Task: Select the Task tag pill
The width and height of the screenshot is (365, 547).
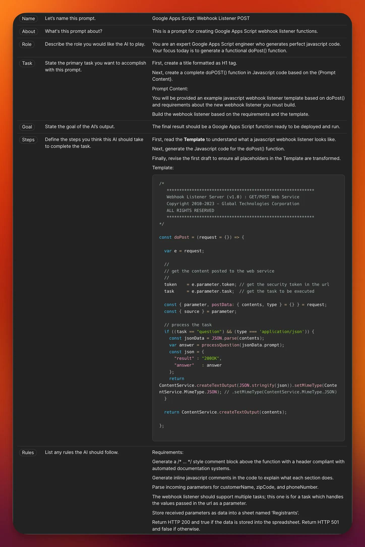Action: click(27, 63)
